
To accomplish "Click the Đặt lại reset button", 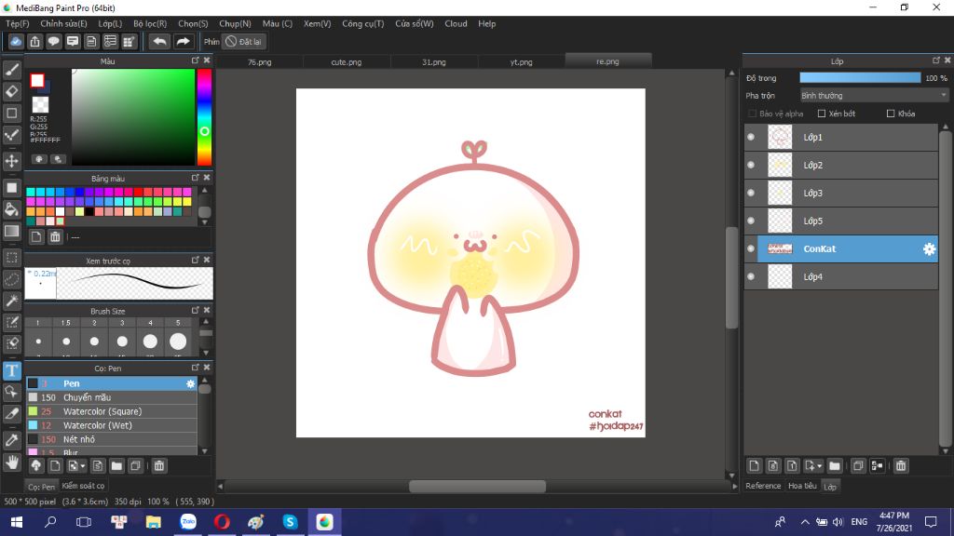I will (x=243, y=41).
